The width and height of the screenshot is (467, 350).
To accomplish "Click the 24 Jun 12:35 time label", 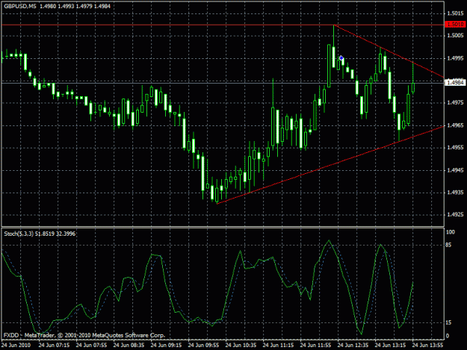I will click(x=353, y=346).
